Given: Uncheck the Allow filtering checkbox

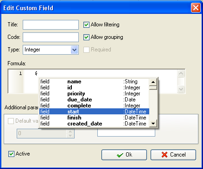Looking at the screenshot, I should tap(86, 25).
